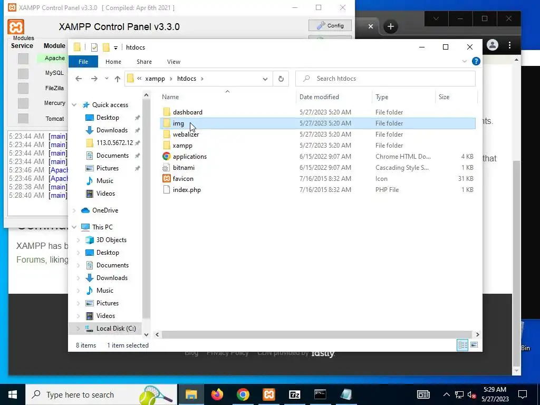Click the muted volume tray icon
The image size is (540, 405).
click(472, 394)
